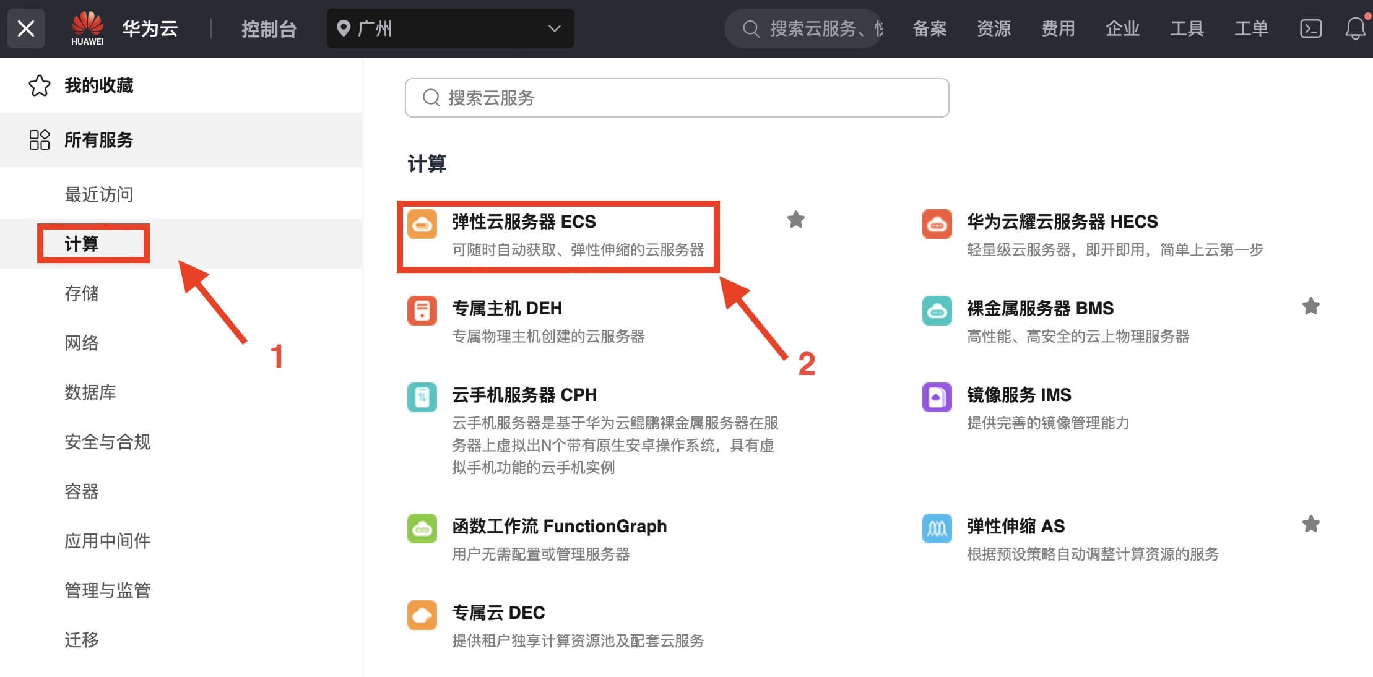Image resolution: width=1373 pixels, height=677 pixels.
Task: Select 存储 category in sidebar
Action: pos(82,293)
